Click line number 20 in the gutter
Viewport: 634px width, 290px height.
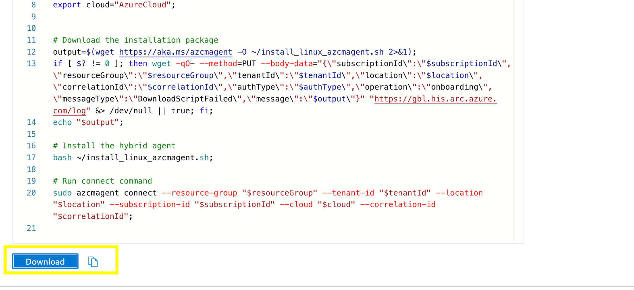click(x=31, y=193)
